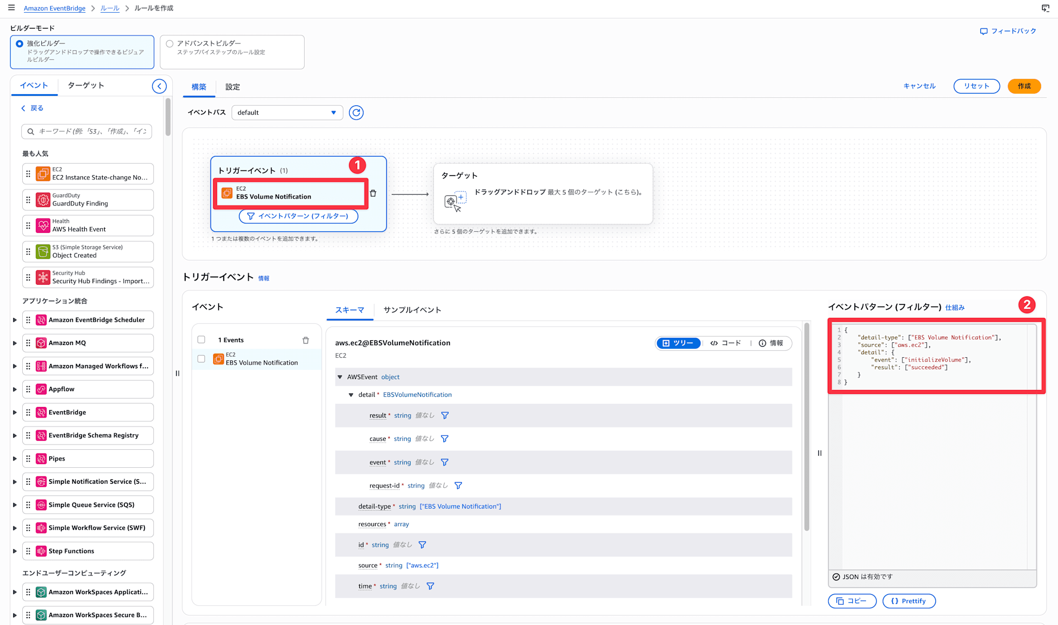Select the 強化ビルダー radio option
Screen dimensions: 1058x625
20,44
